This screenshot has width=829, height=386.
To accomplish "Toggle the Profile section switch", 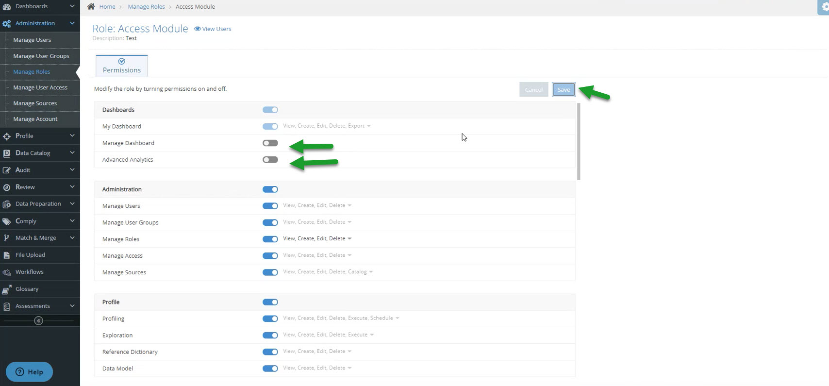I will [270, 302].
